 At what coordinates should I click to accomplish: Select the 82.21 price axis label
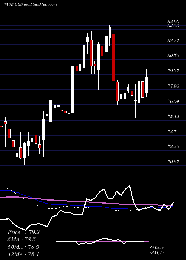coord(173,40)
